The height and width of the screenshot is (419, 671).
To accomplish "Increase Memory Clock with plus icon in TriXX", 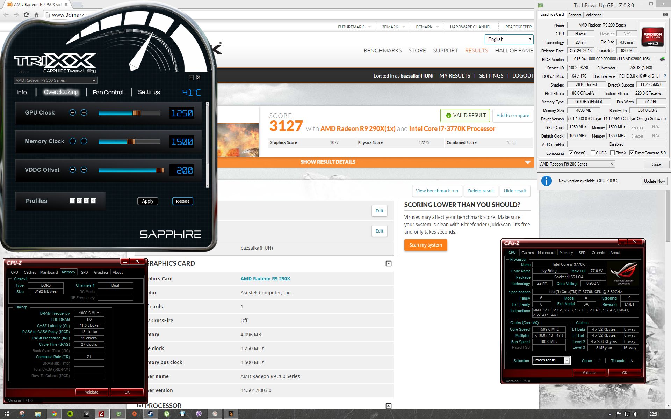I will coord(84,141).
